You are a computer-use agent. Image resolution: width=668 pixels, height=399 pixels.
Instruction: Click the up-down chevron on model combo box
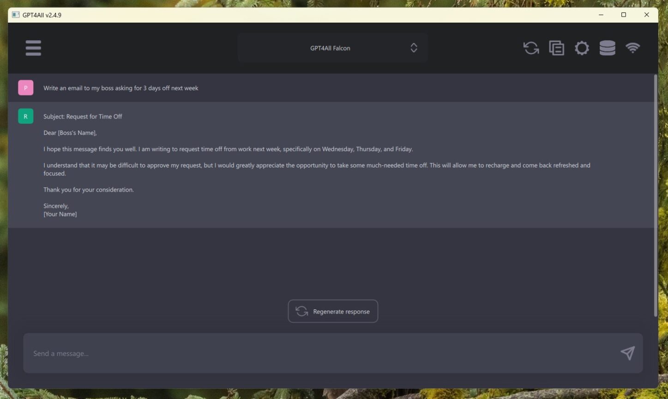(414, 48)
